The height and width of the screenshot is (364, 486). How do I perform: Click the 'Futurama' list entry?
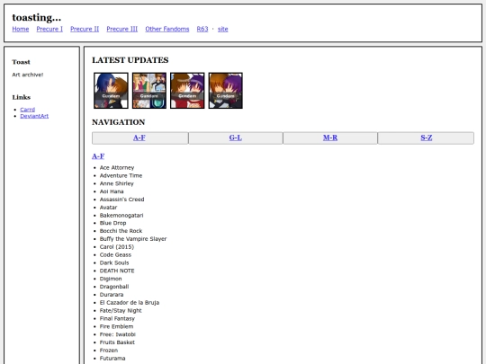point(112,359)
